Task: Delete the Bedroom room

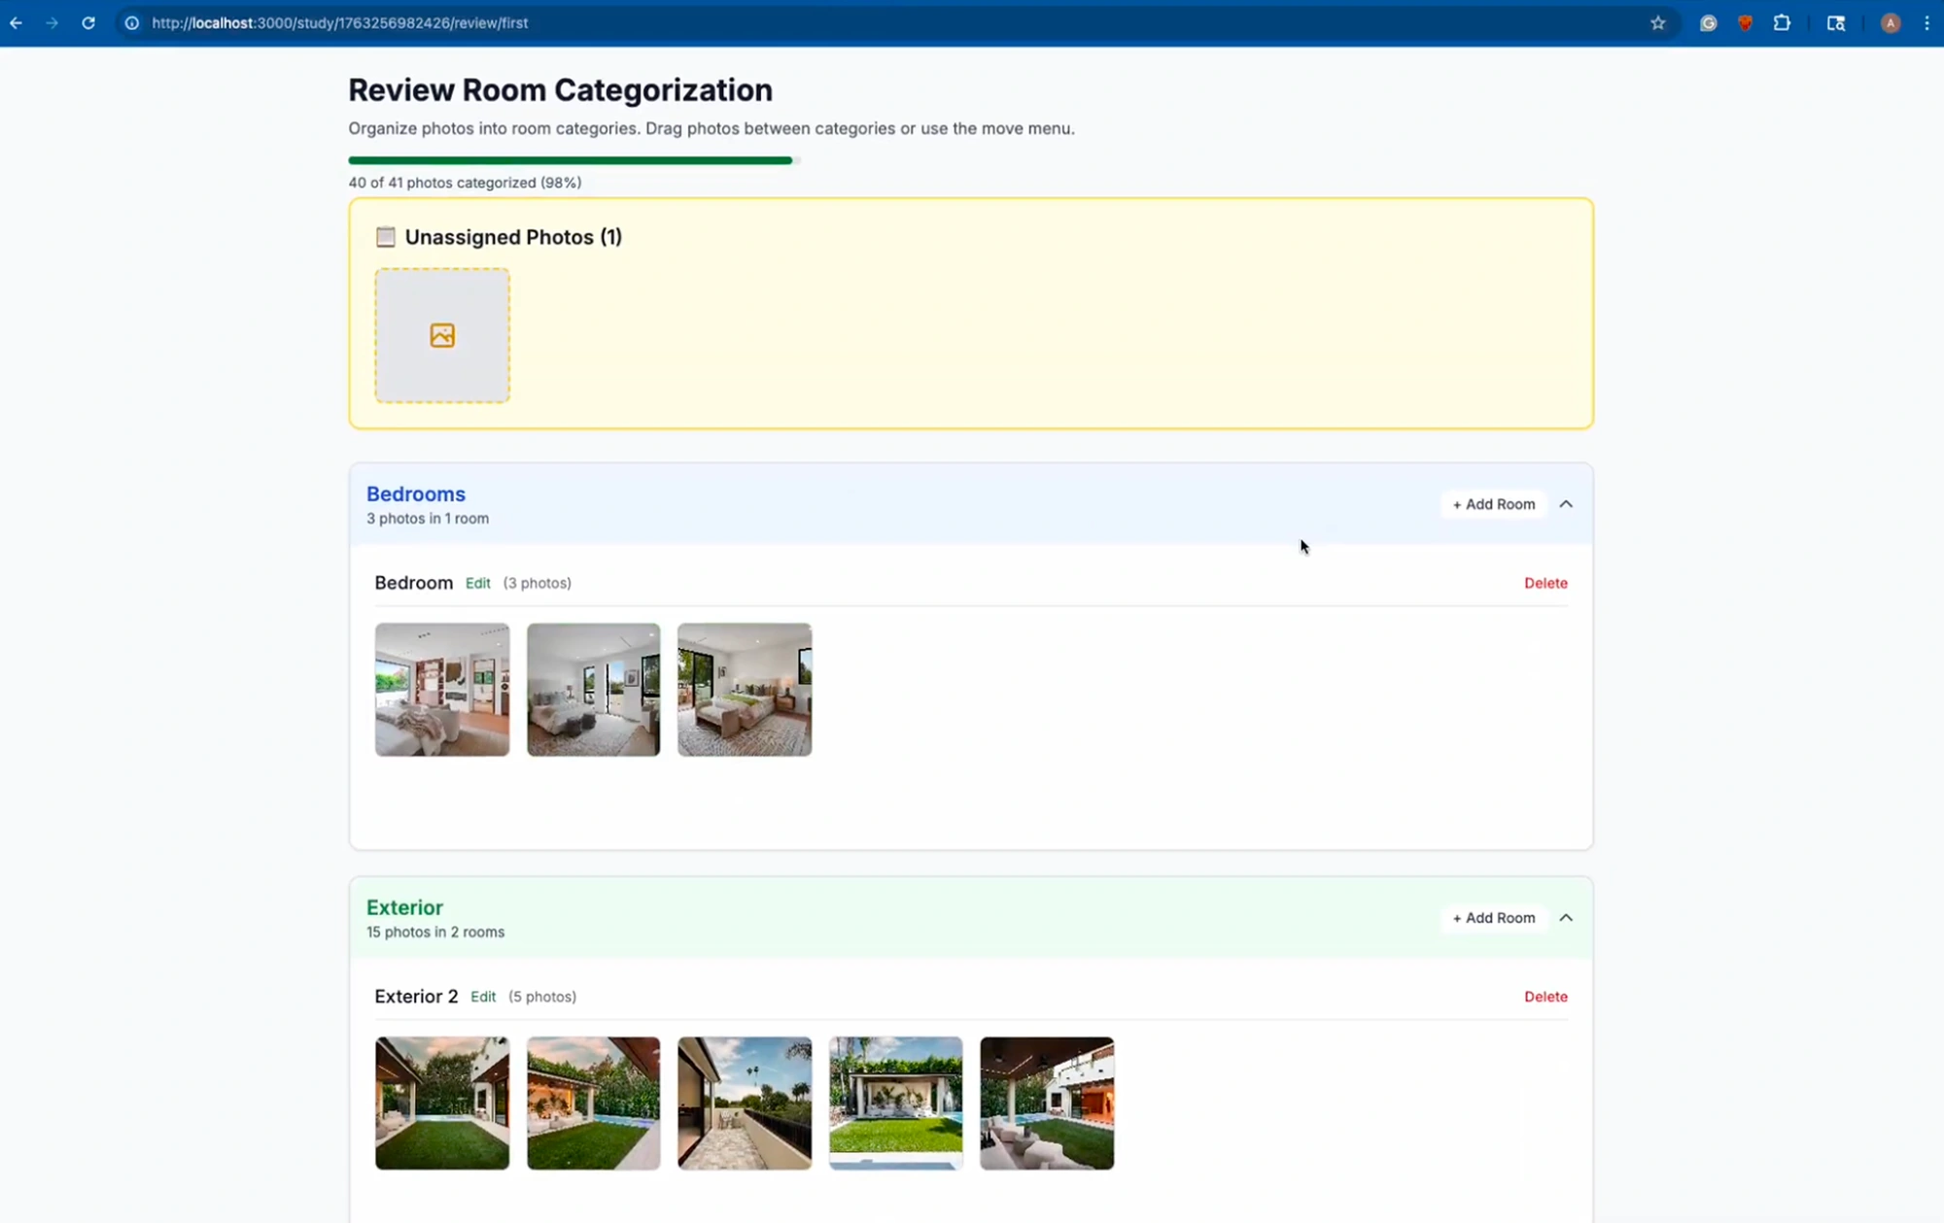Action: (1545, 583)
